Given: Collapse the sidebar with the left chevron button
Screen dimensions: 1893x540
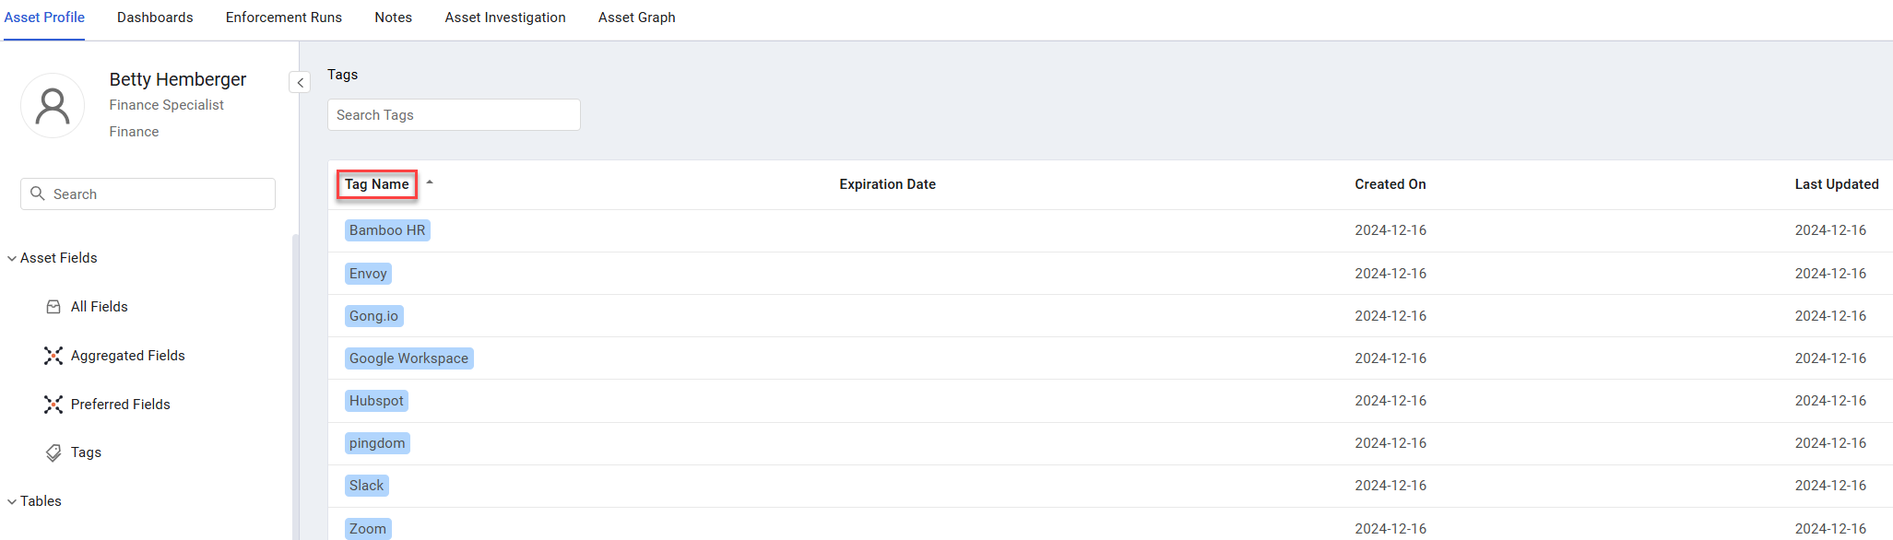Looking at the screenshot, I should click(300, 83).
